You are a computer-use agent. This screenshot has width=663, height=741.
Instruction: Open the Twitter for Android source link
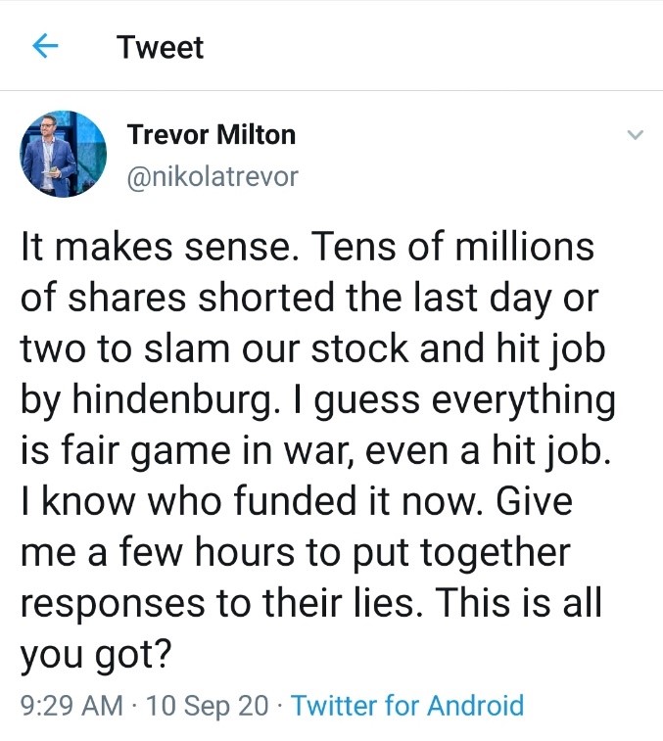pyautogui.click(x=407, y=706)
